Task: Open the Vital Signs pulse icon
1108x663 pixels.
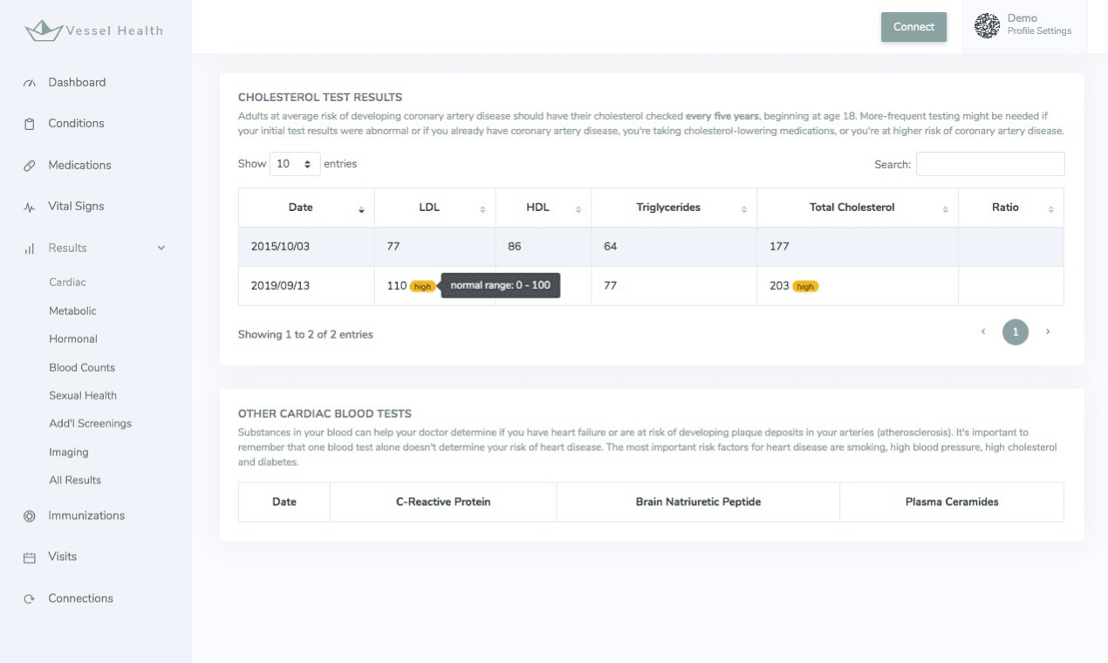Action: tap(30, 207)
